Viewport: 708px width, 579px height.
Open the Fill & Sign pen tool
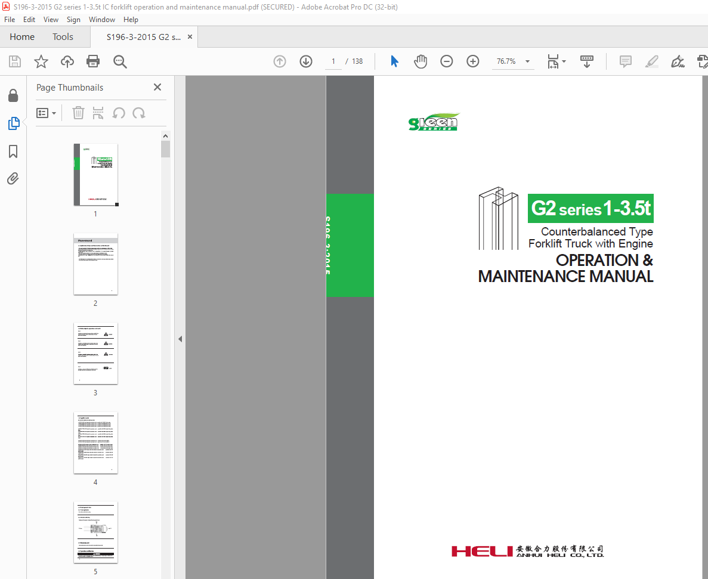click(x=678, y=61)
